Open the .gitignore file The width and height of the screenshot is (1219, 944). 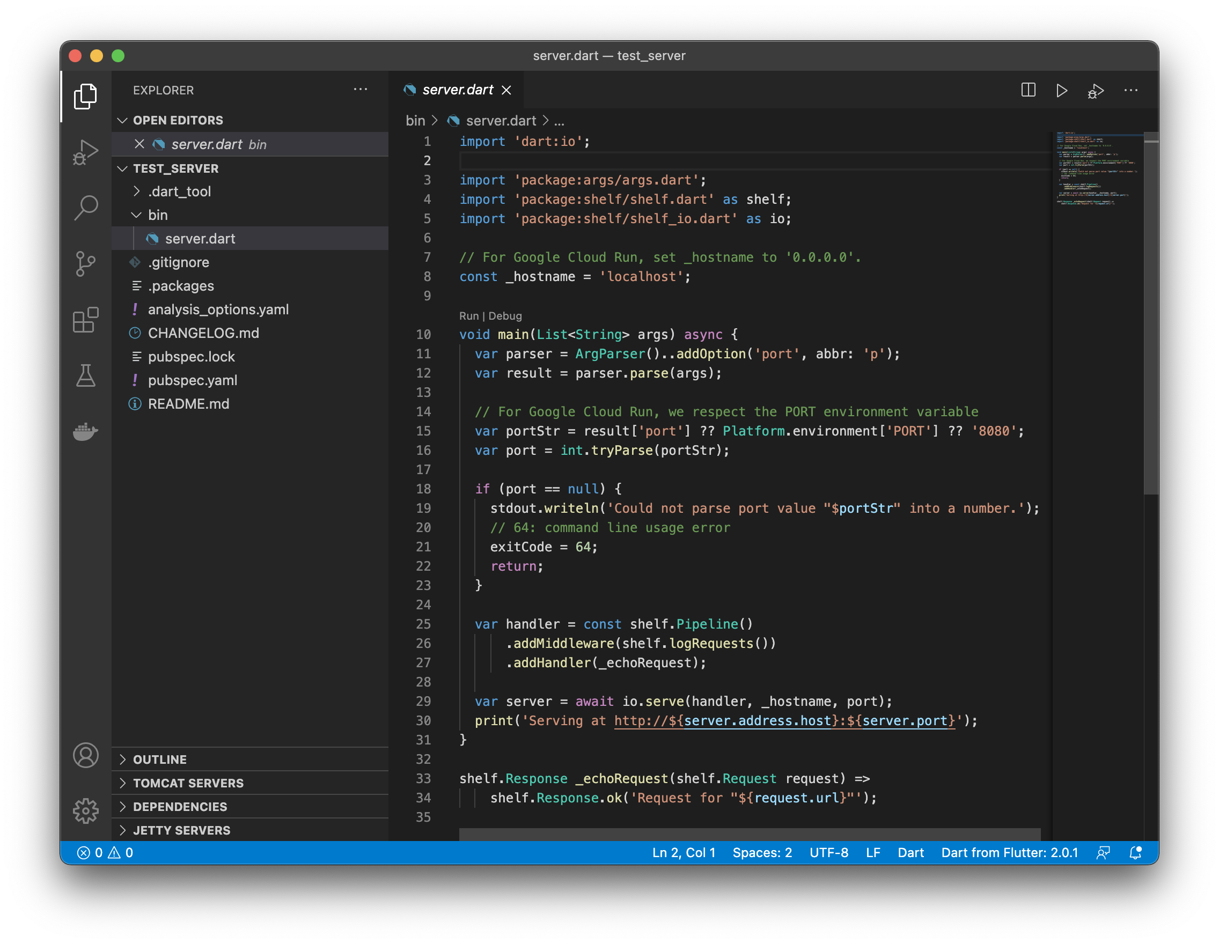[251, 262]
